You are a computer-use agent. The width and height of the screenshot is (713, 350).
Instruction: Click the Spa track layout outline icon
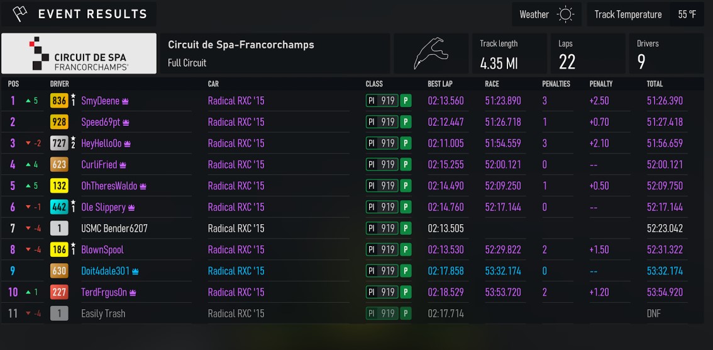[431, 54]
